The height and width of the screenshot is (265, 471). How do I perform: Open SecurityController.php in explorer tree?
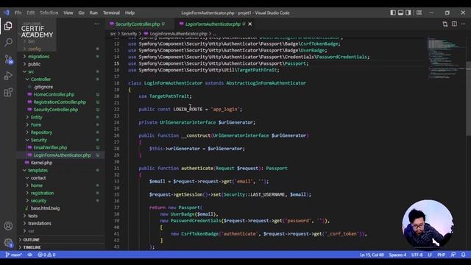[x=56, y=110]
